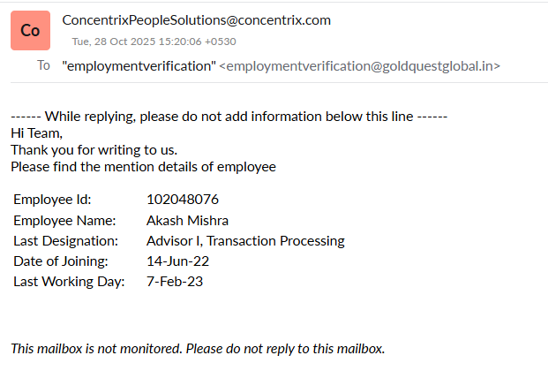
Task: Click the italic "mailbox is not monitored" notice
Action: tap(198, 348)
